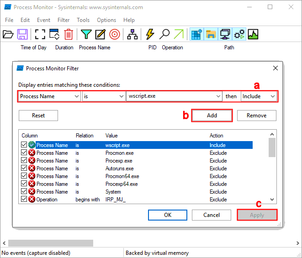Uncheck the Procmon.exe exclude checkbox
The height and width of the screenshot is (258, 302).
tap(24, 153)
